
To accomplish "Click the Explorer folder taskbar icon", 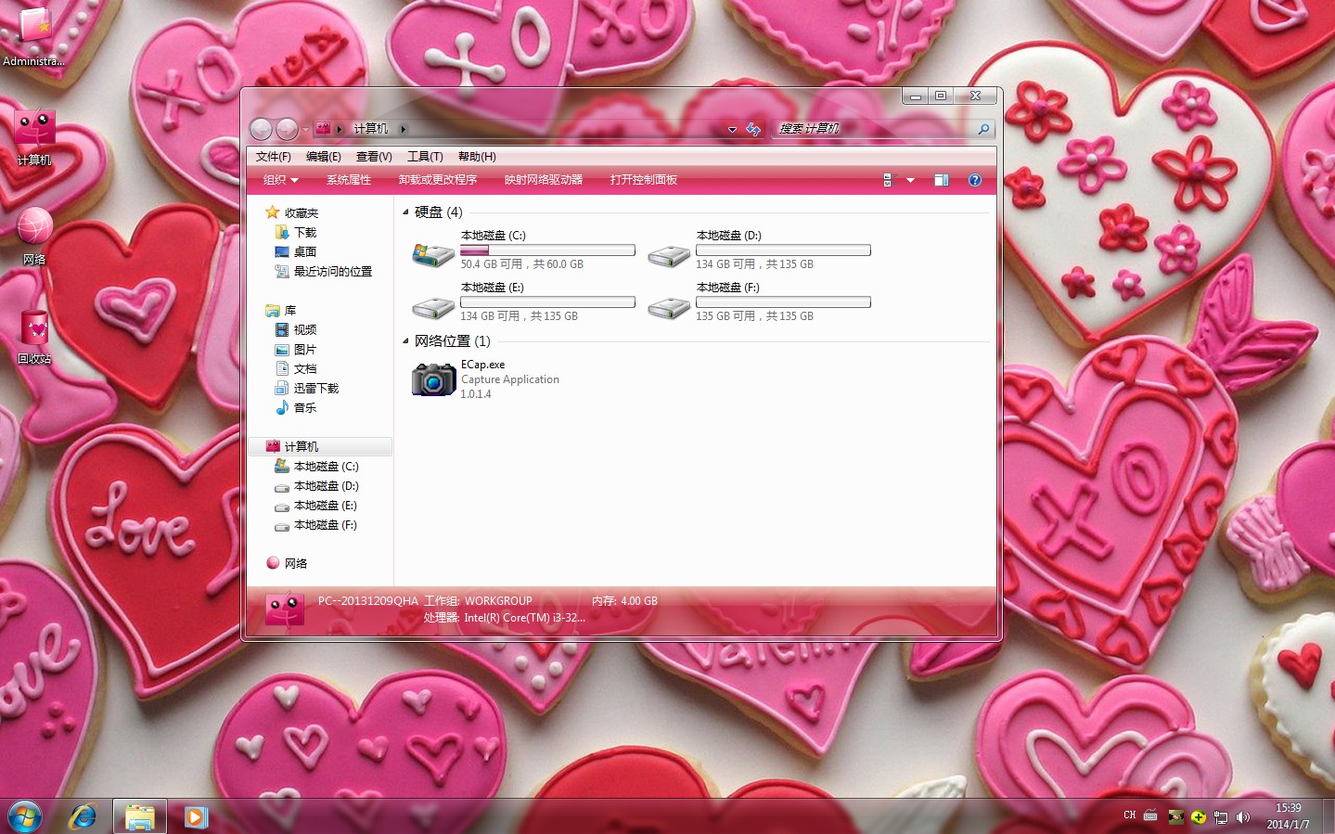I will 140,816.
